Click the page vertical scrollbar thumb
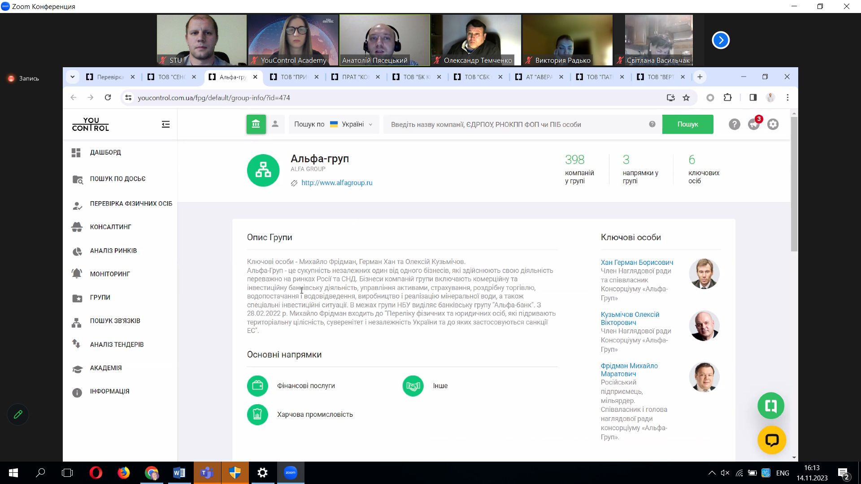 [x=794, y=184]
